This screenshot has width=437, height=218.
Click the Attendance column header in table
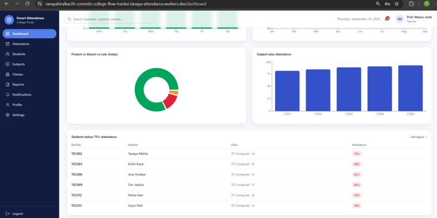(359, 145)
